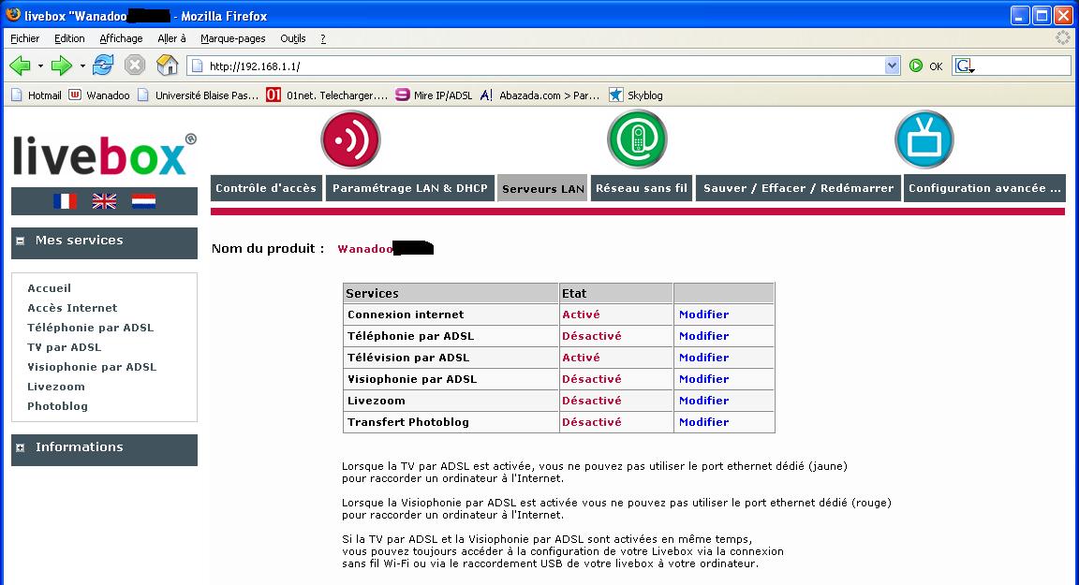
Task: Open the Mire IP/ADSL bookmark
Action: point(434,95)
